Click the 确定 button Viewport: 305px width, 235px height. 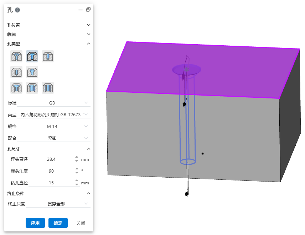point(58,223)
